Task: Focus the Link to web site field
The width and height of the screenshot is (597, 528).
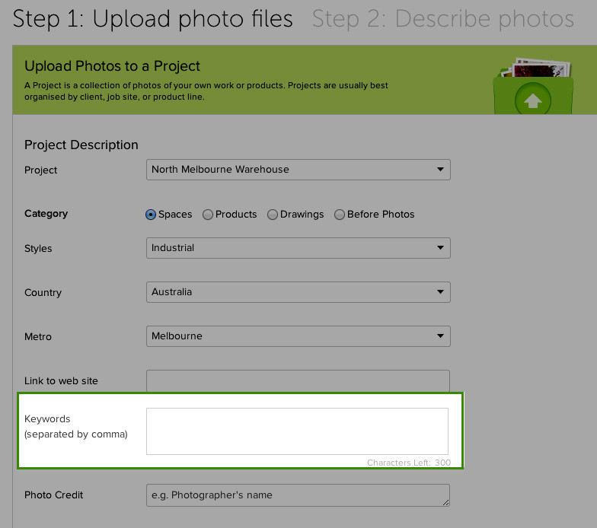Action: coord(298,380)
